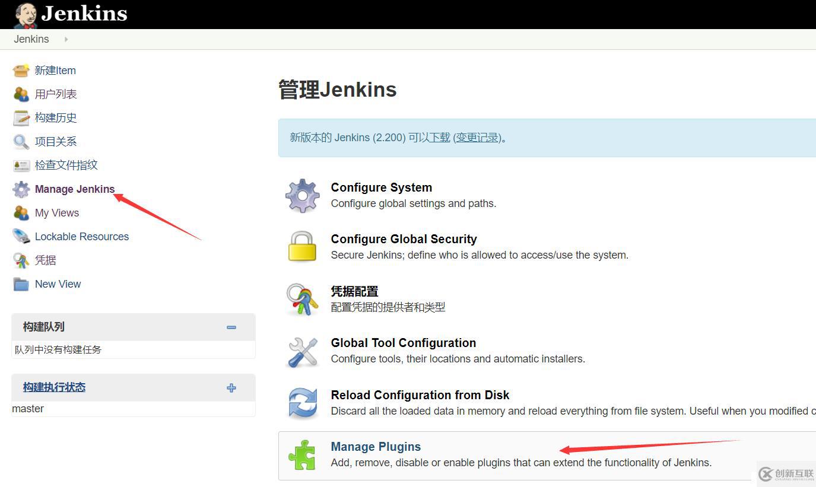Click 'Configure tools, their locations' description
Screen dimensions: 816x487
(458, 359)
